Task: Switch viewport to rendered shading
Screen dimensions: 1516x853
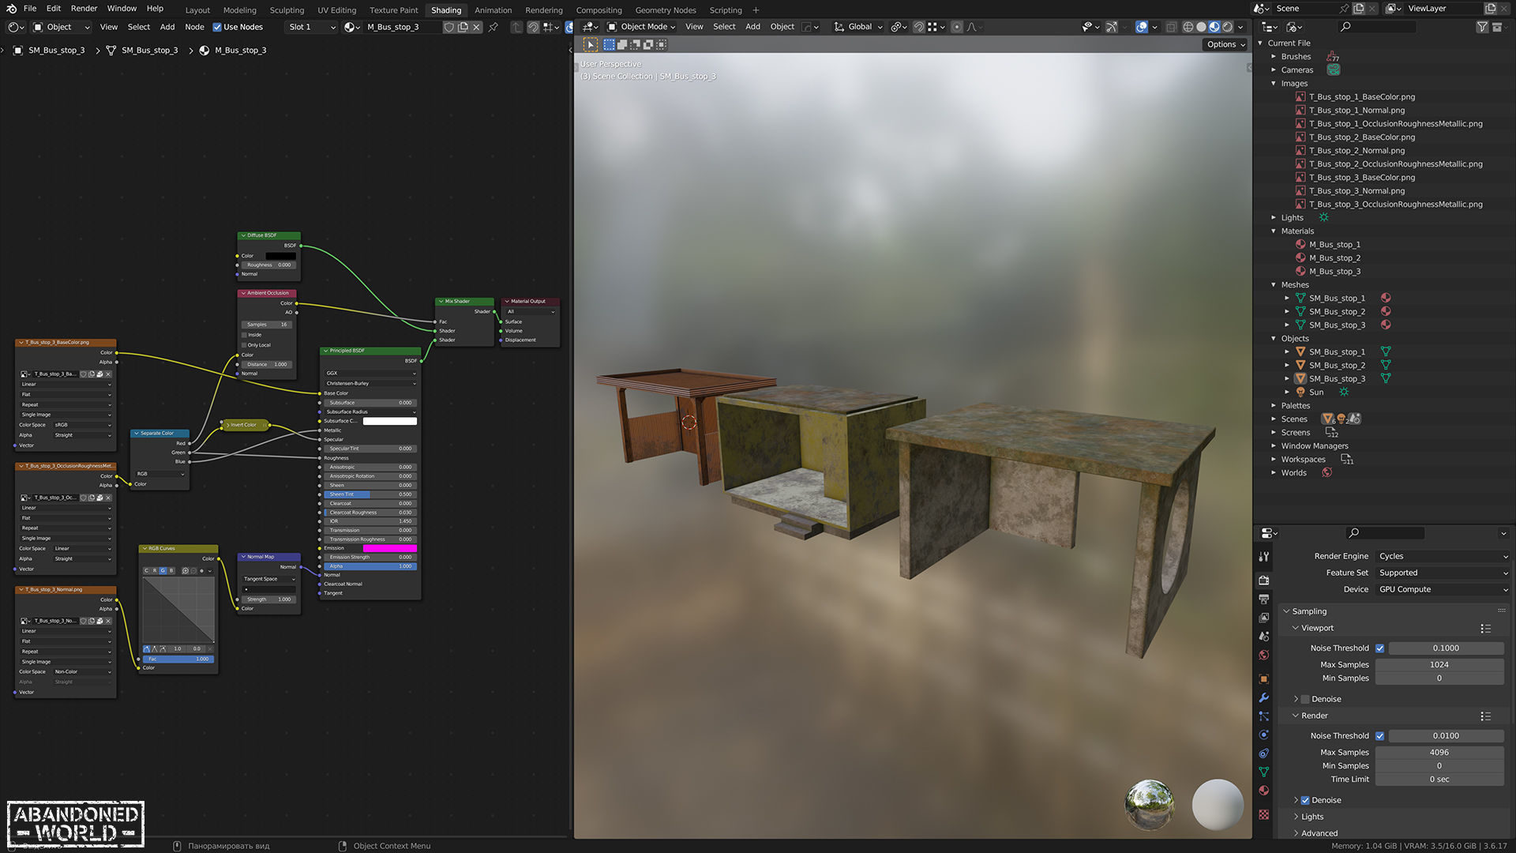Action: point(1228,27)
